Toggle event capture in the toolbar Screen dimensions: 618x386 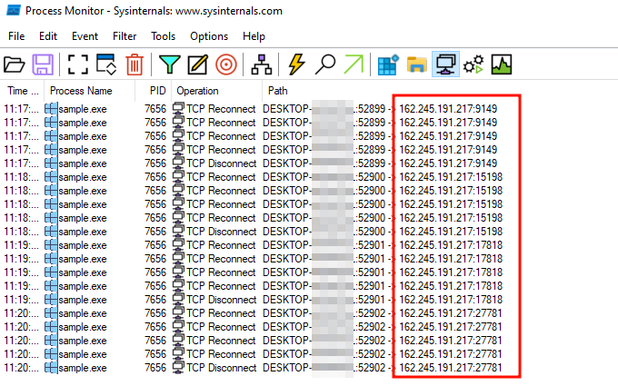(76, 64)
